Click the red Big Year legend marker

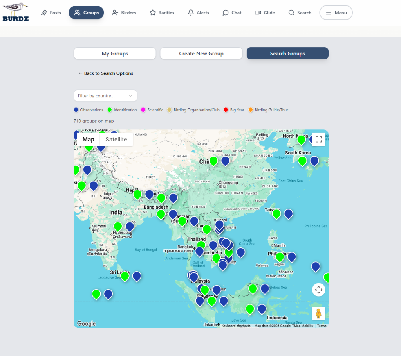[226, 110]
